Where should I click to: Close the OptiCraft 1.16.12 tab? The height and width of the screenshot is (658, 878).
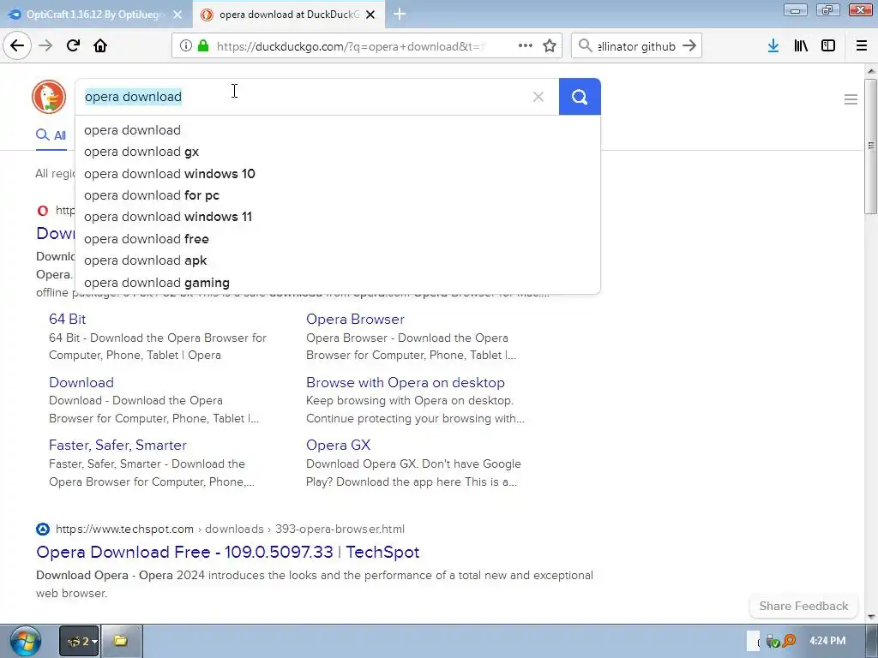(x=177, y=15)
